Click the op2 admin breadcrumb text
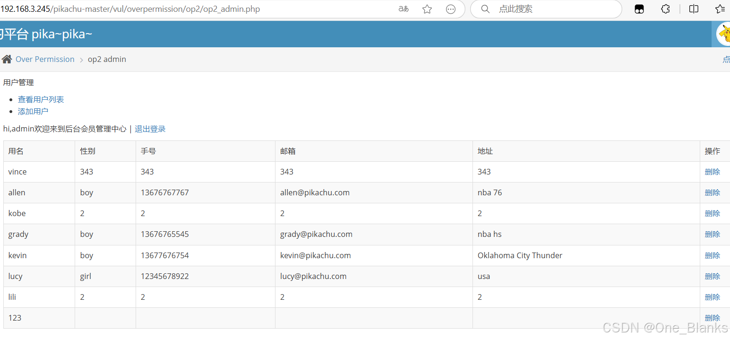This screenshot has height=340, width=730. (x=107, y=59)
